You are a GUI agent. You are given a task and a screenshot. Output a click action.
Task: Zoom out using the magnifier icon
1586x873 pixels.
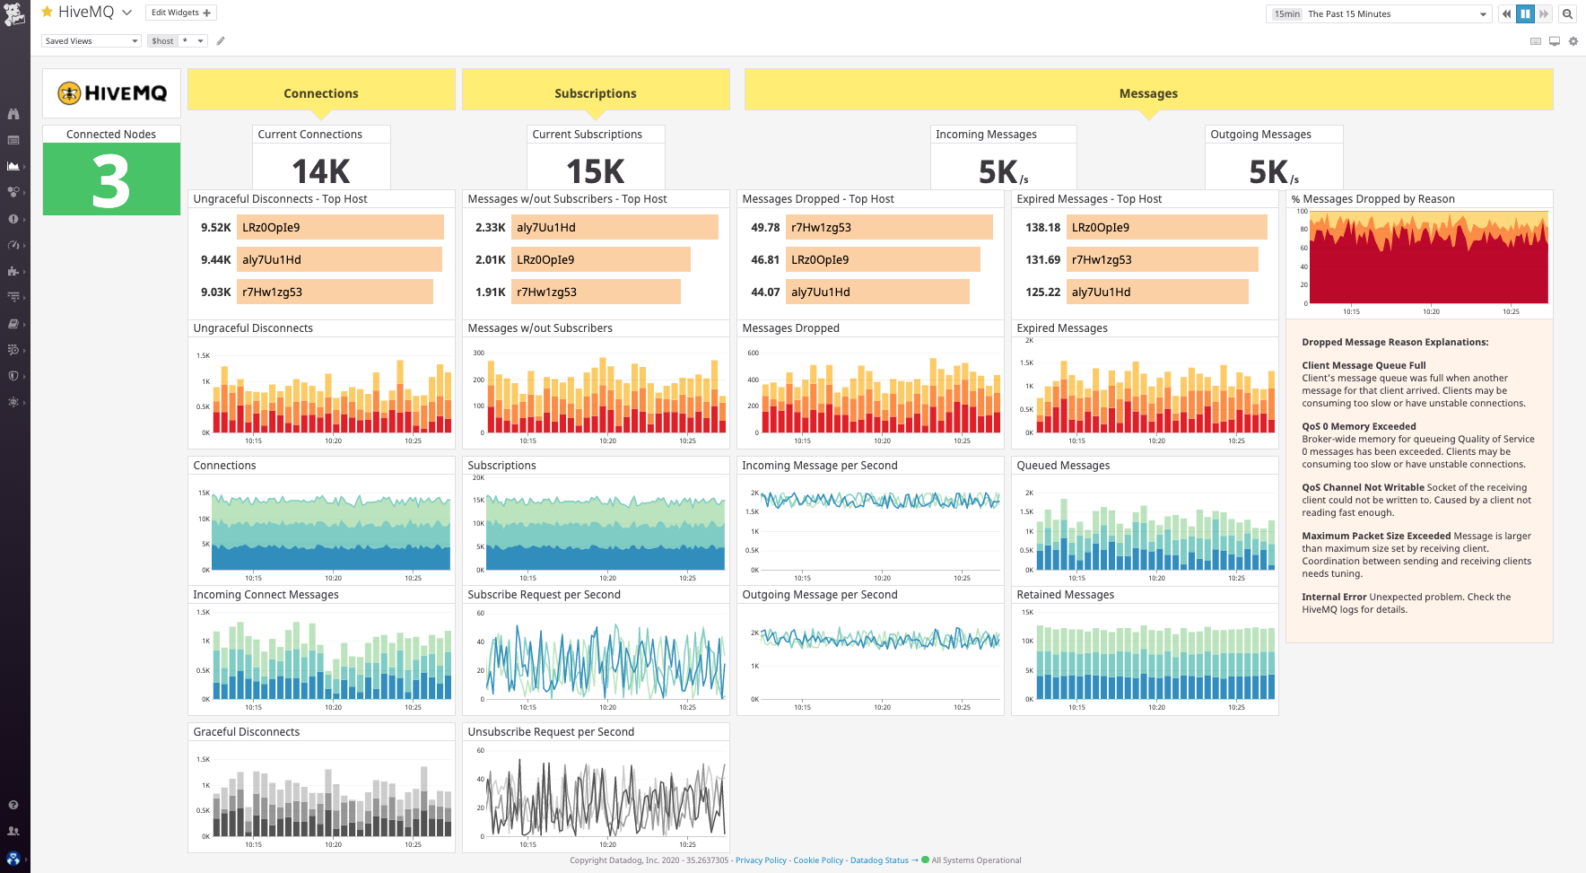coord(1567,13)
